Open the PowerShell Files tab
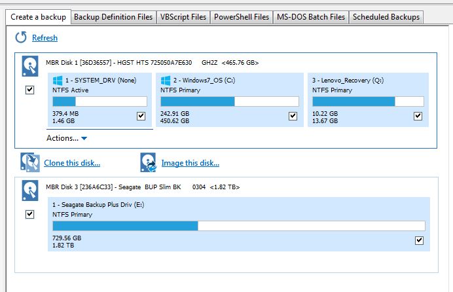 (242, 17)
